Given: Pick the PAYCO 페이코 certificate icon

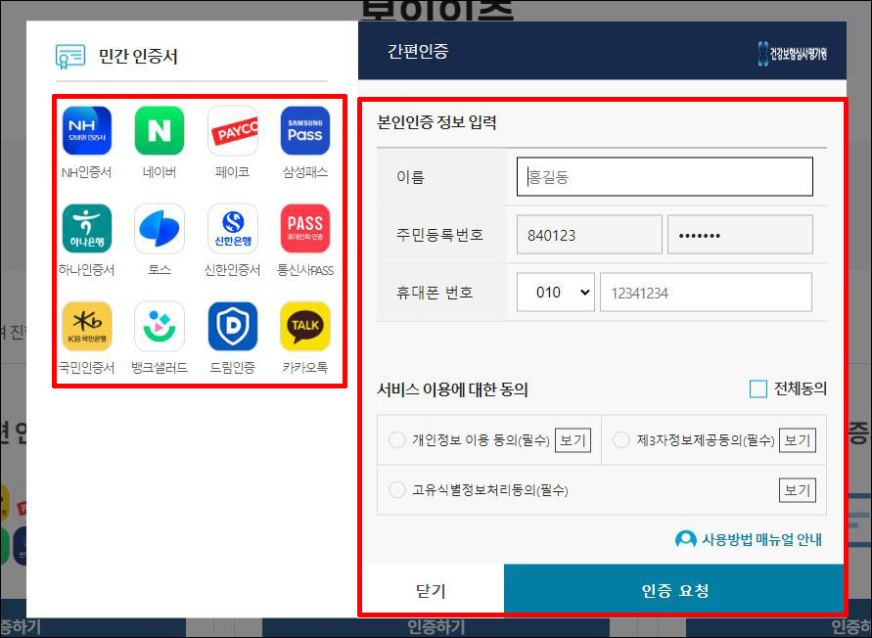Looking at the screenshot, I should click(x=233, y=131).
